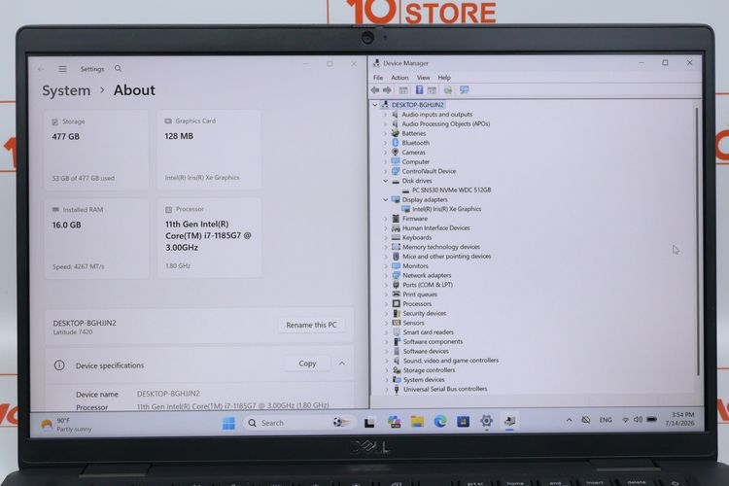Image resolution: width=729 pixels, height=486 pixels.
Task: Click the Device Manager taskbar icon
Action: point(509,421)
